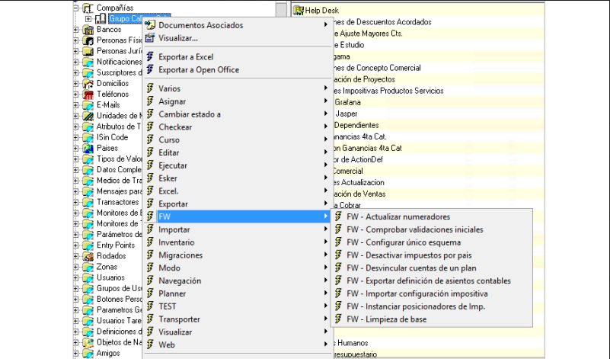Click the Domicilios tree icon

tap(88, 83)
